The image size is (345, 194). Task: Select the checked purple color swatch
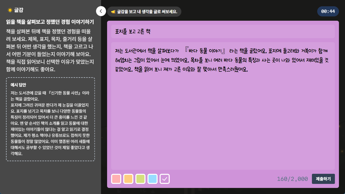tap(165, 179)
